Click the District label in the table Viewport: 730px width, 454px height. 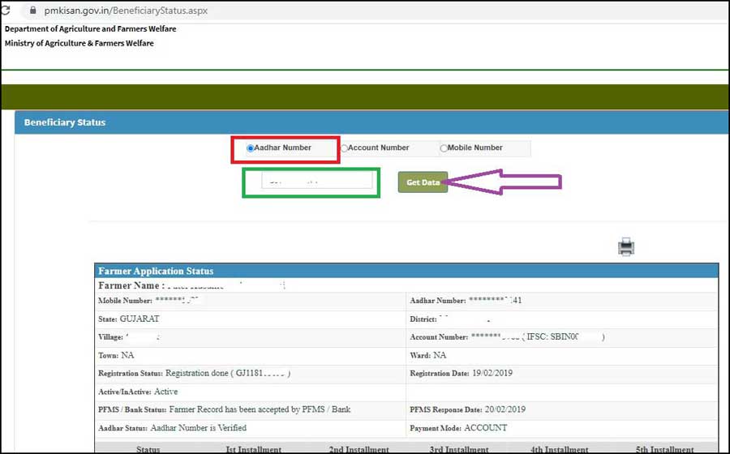click(x=423, y=319)
